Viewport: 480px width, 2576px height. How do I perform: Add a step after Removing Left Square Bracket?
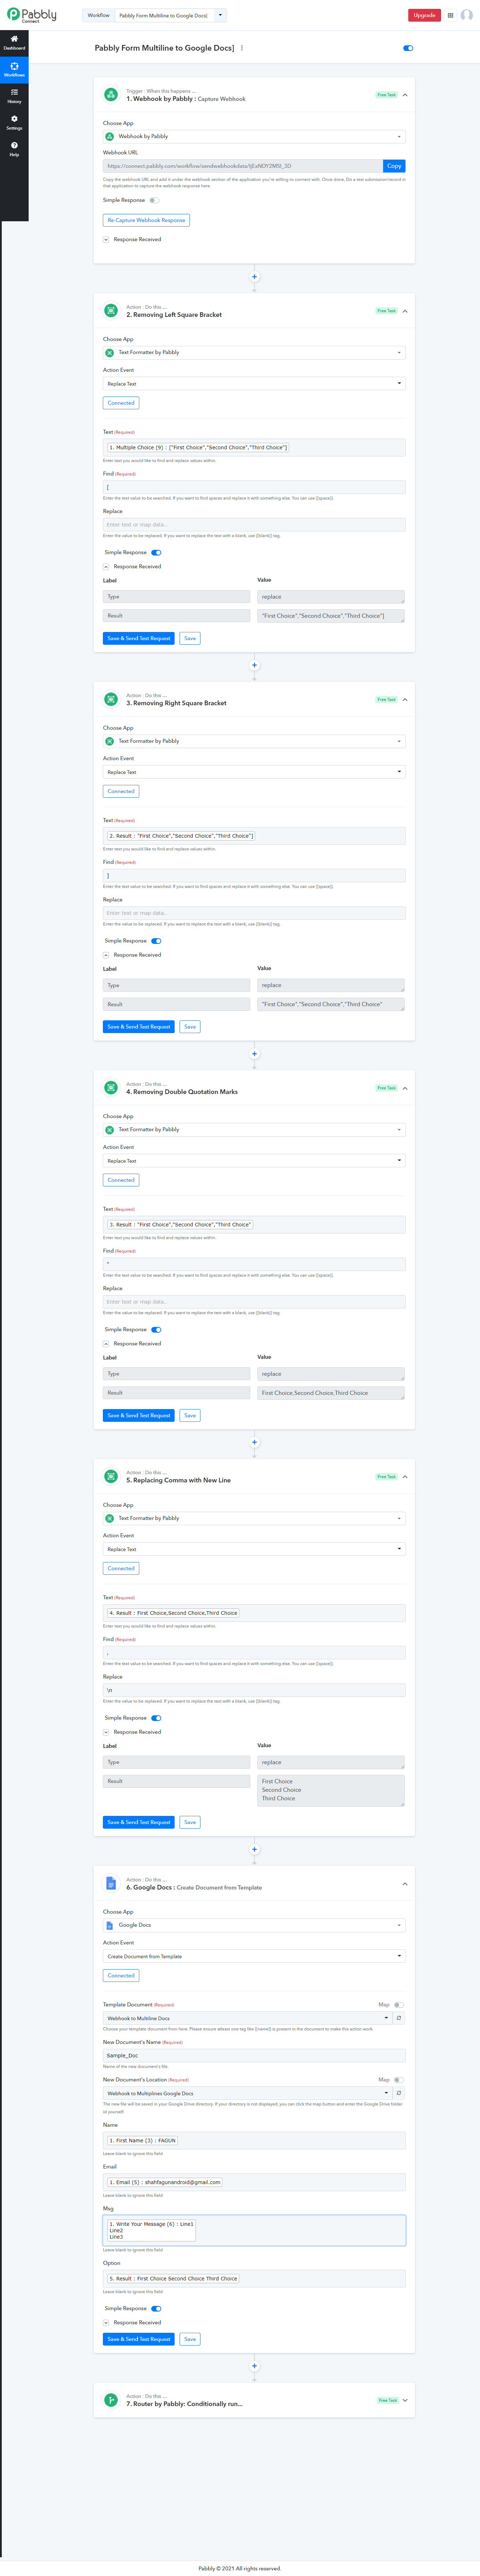point(254,665)
